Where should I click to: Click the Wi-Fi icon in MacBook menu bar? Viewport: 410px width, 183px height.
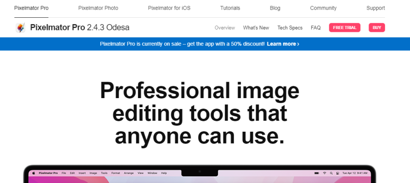[x=324, y=173]
